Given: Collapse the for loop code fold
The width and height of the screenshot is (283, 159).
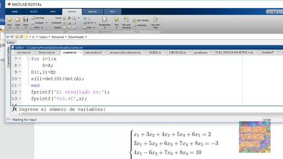Looking at the screenshot, I should click(28, 59).
